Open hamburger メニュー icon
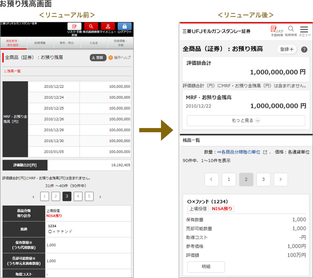This screenshot has height=278, width=313. 304,31
